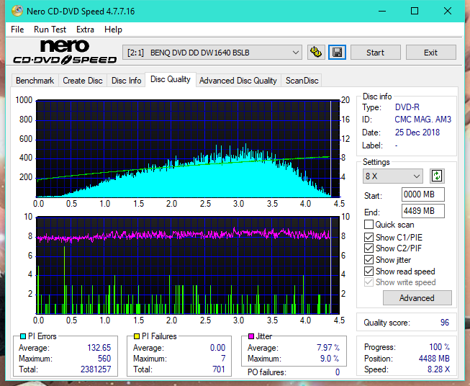470x386 pixels.
Task: Open the Help menu
Action: click(x=113, y=30)
